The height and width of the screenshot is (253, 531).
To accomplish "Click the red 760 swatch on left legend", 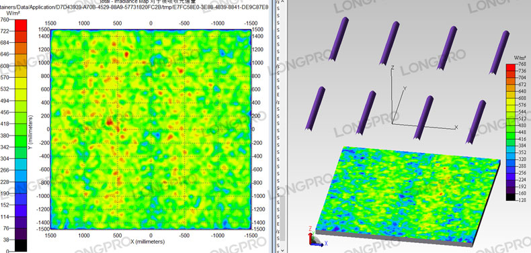I will 21,25.
